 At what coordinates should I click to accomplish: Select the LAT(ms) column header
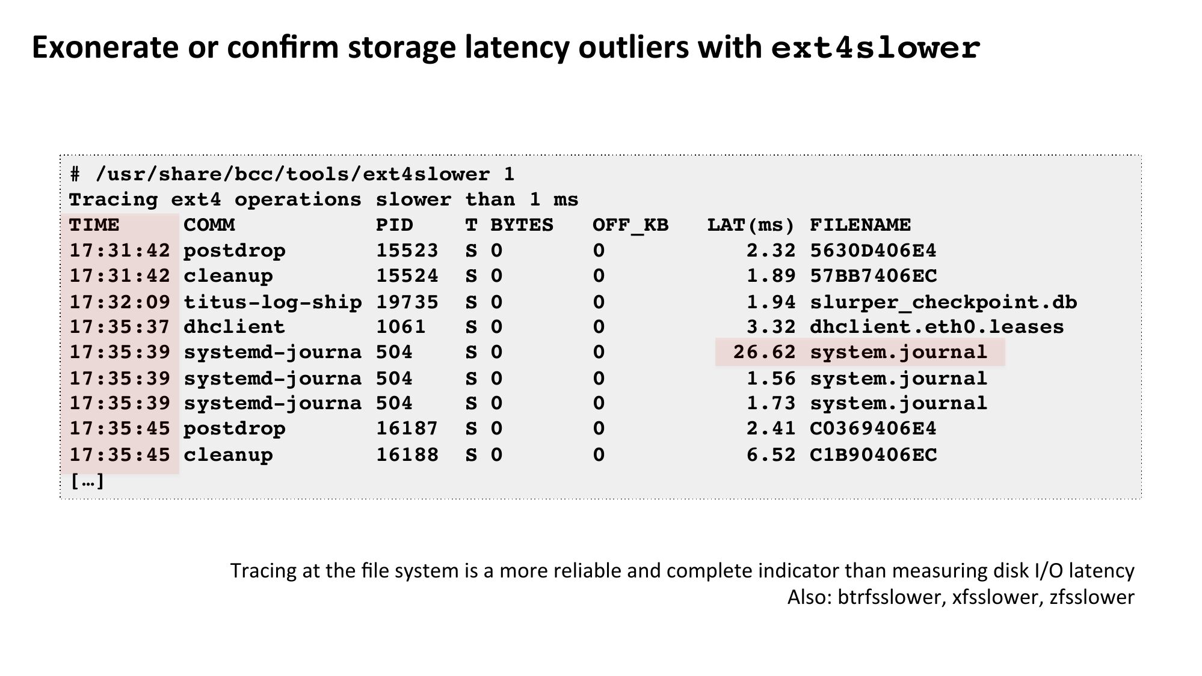coord(751,225)
